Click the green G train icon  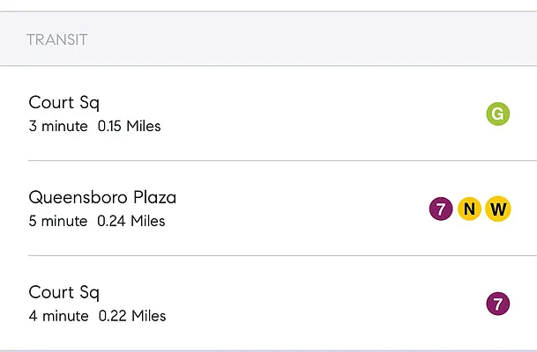coord(498,114)
